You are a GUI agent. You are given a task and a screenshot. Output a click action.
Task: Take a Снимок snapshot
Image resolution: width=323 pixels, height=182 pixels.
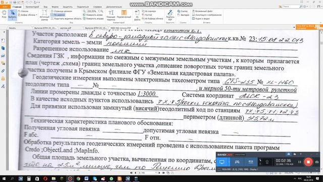(x=23, y=11)
